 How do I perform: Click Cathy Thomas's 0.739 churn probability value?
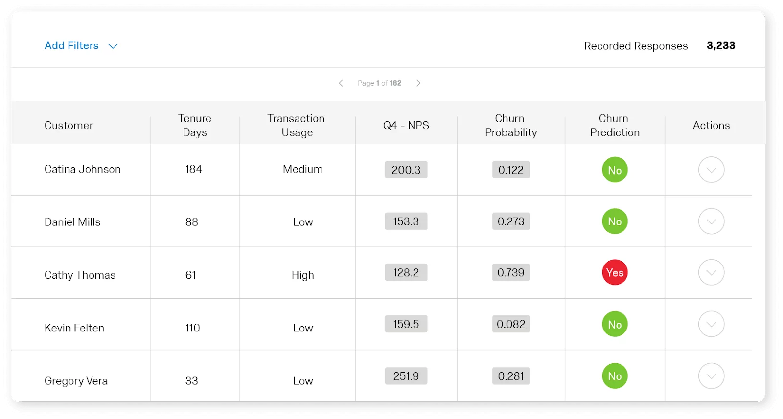(x=510, y=272)
